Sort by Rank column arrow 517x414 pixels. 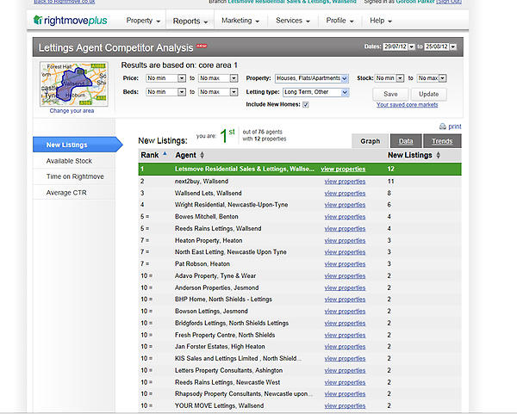pos(165,154)
